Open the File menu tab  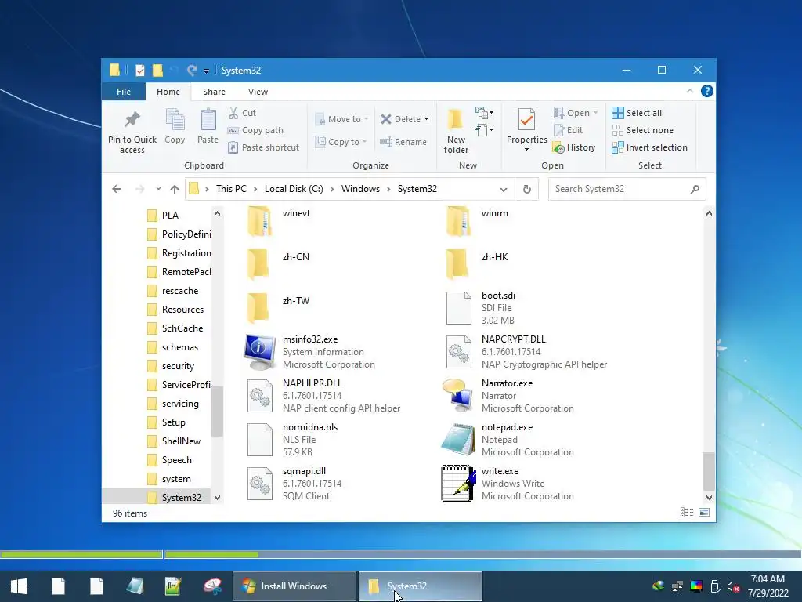tap(124, 92)
